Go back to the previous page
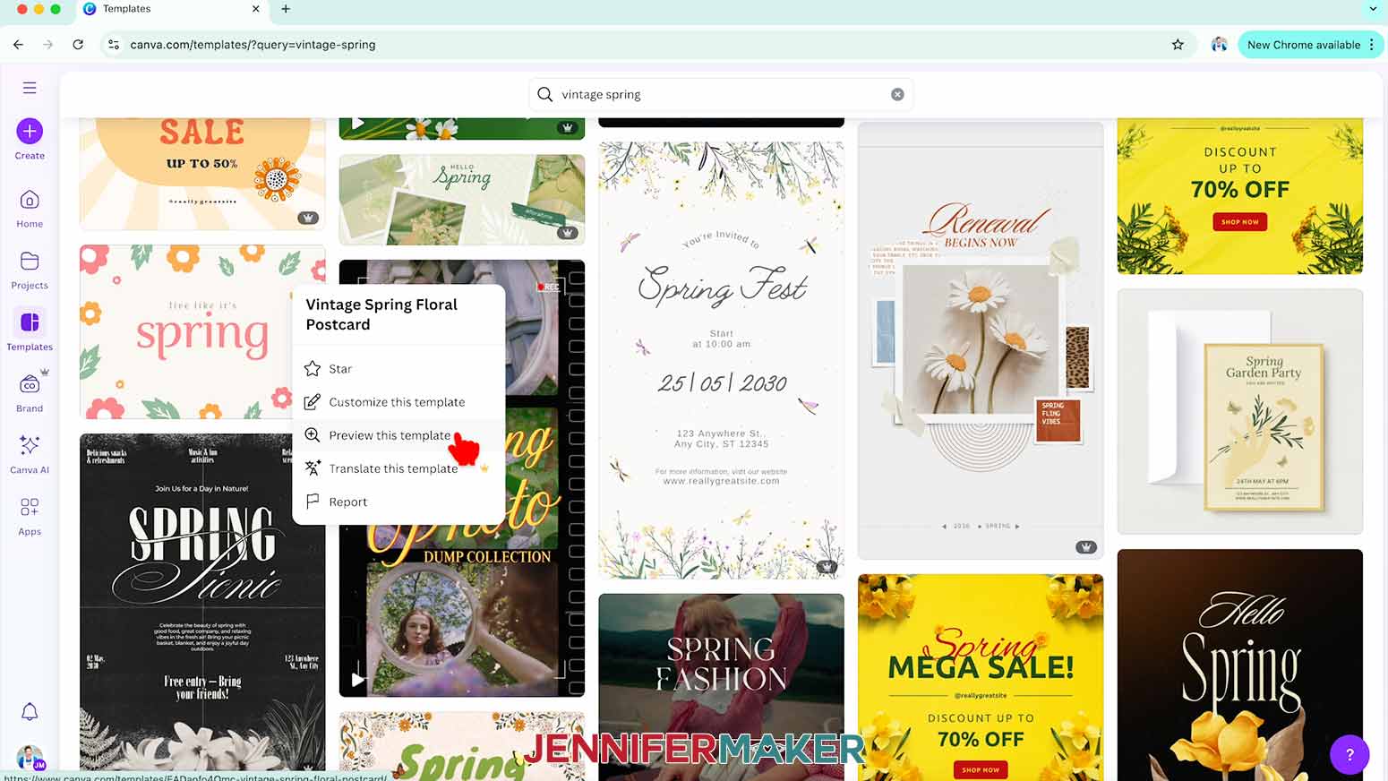1388x781 pixels. [18, 45]
